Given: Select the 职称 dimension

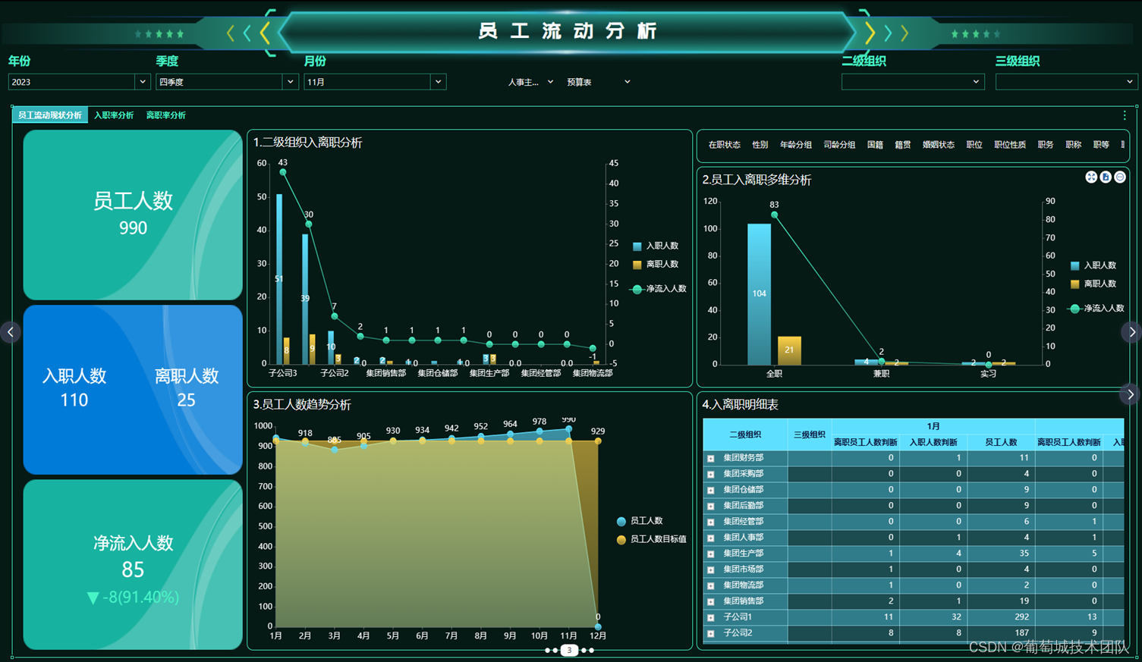Looking at the screenshot, I should coord(1073,145).
